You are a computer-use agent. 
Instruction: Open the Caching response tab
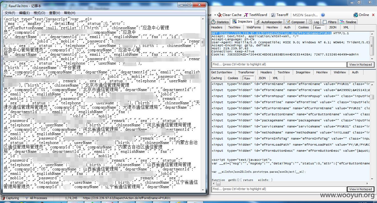point(216,78)
